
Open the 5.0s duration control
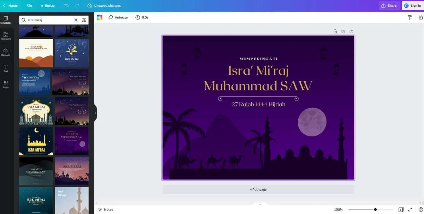click(142, 17)
